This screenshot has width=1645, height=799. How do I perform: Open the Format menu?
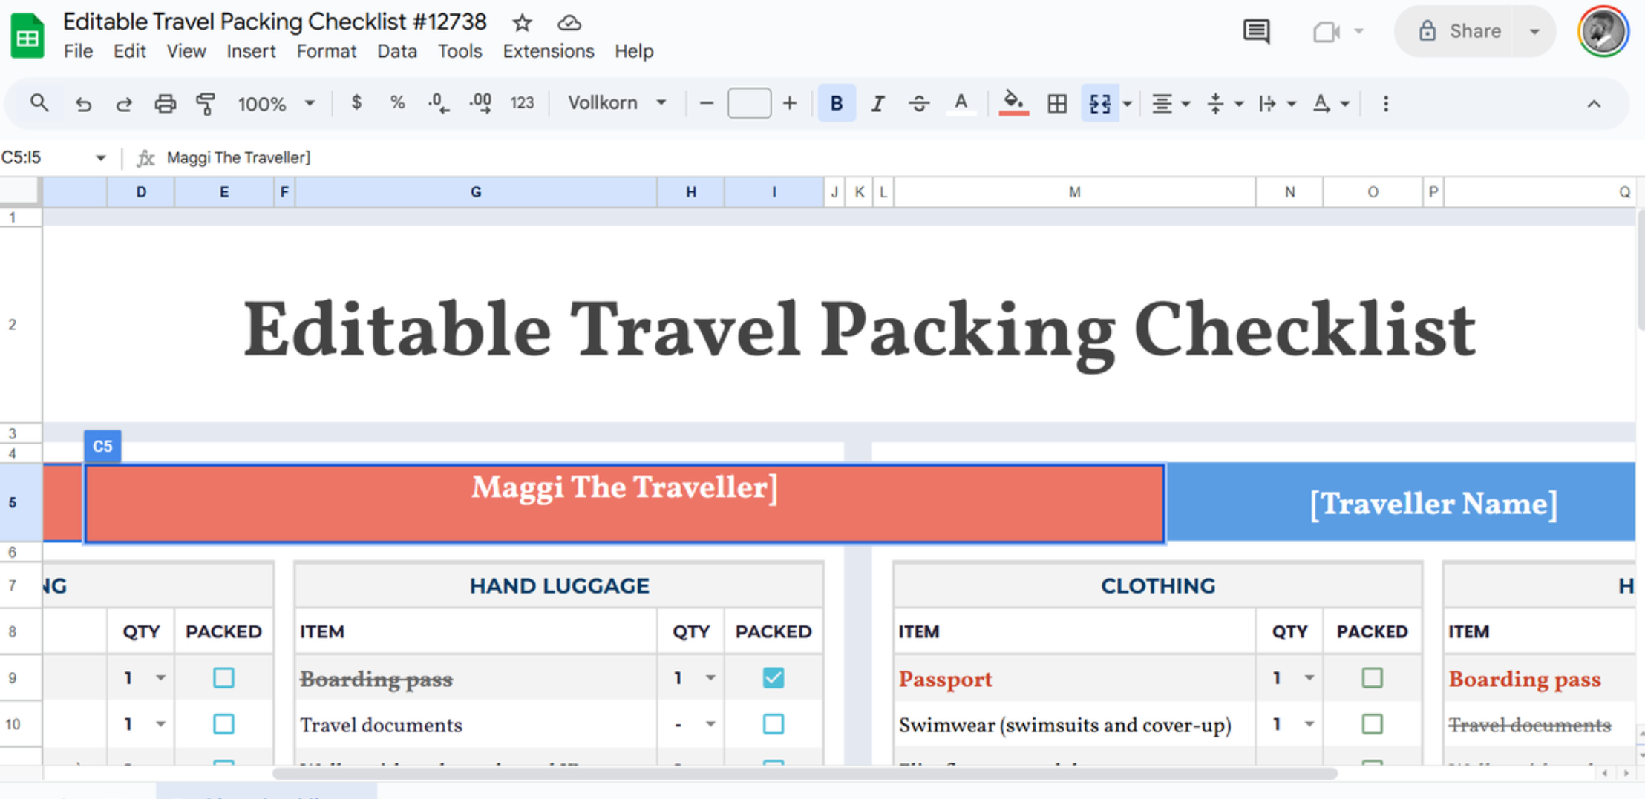(326, 51)
